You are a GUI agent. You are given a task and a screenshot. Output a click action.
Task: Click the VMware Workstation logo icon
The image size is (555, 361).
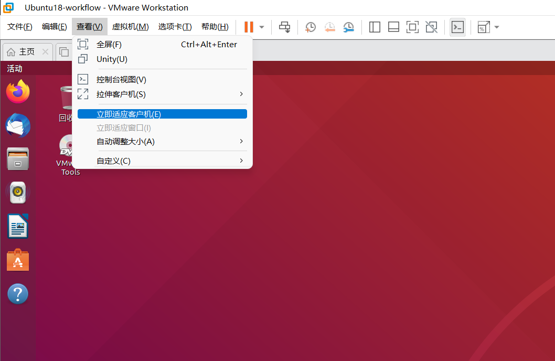[8, 7]
